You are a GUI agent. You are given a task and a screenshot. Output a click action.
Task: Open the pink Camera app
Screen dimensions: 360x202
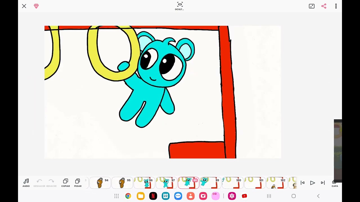[203, 196]
